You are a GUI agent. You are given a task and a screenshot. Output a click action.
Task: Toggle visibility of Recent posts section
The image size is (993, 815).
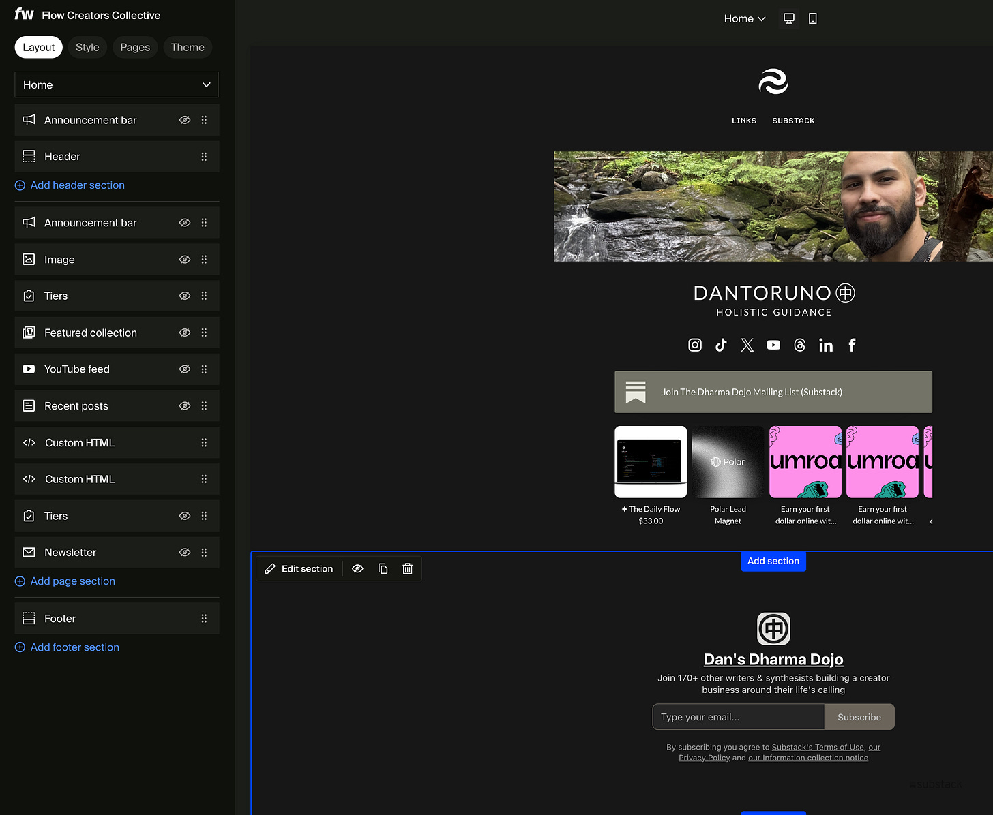[x=185, y=406]
